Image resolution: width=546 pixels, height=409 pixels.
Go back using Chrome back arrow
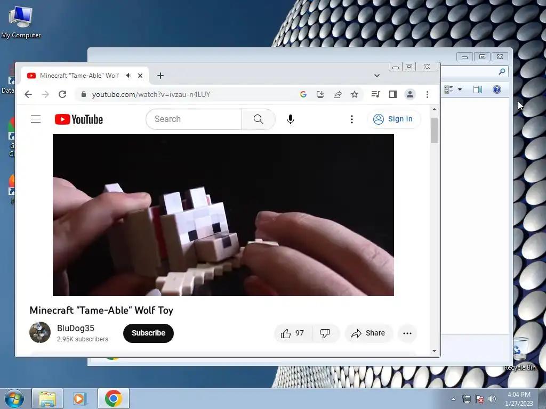(28, 94)
